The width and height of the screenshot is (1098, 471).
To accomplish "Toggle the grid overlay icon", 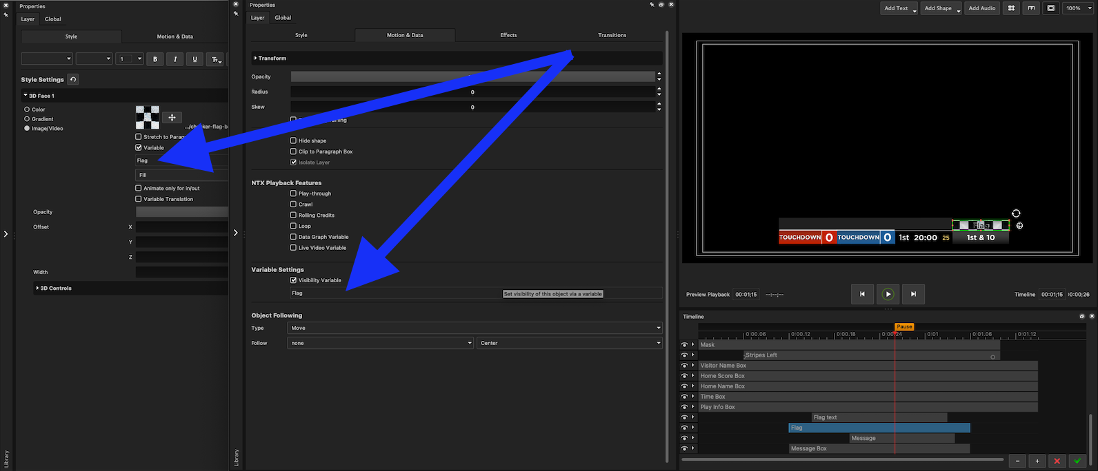I will (1011, 8).
